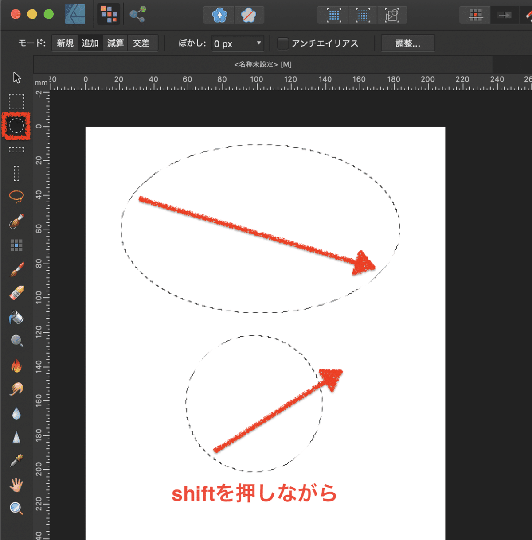Viewport: 532px width, 540px height.
Task: Select the Elliptical Marquee tool
Action: point(16,126)
